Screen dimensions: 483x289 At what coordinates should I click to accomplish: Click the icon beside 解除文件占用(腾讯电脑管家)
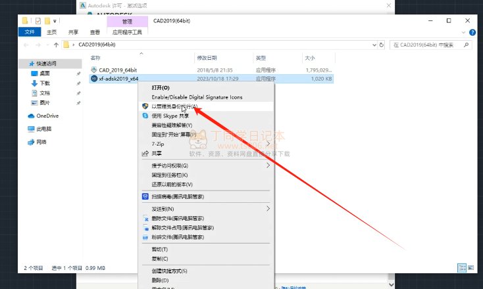tap(145, 228)
